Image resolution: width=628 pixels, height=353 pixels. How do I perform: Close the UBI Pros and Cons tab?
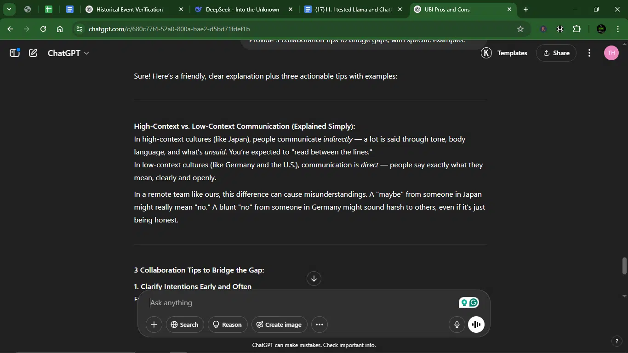coord(509,9)
